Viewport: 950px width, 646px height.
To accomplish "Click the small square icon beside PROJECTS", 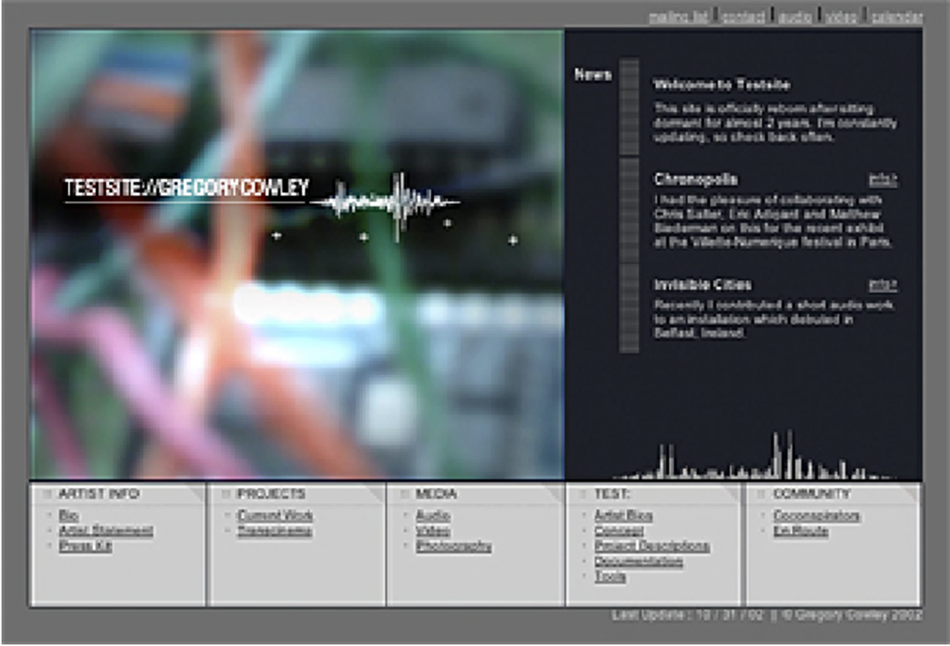I will pyautogui.click(x=226, y=494).
